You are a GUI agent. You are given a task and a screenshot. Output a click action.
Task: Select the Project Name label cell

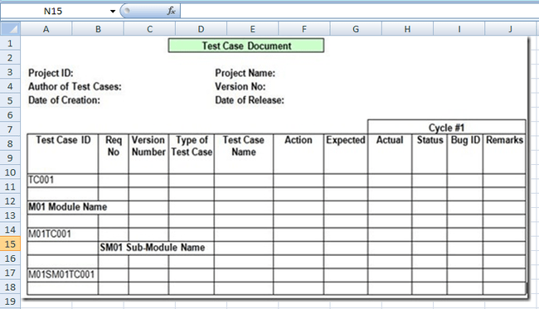[245, 73]
